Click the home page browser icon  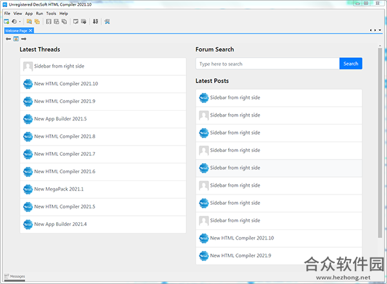(x=16, y=39)
